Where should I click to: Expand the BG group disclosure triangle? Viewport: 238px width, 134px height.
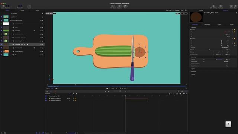click(x=12, y=55)
